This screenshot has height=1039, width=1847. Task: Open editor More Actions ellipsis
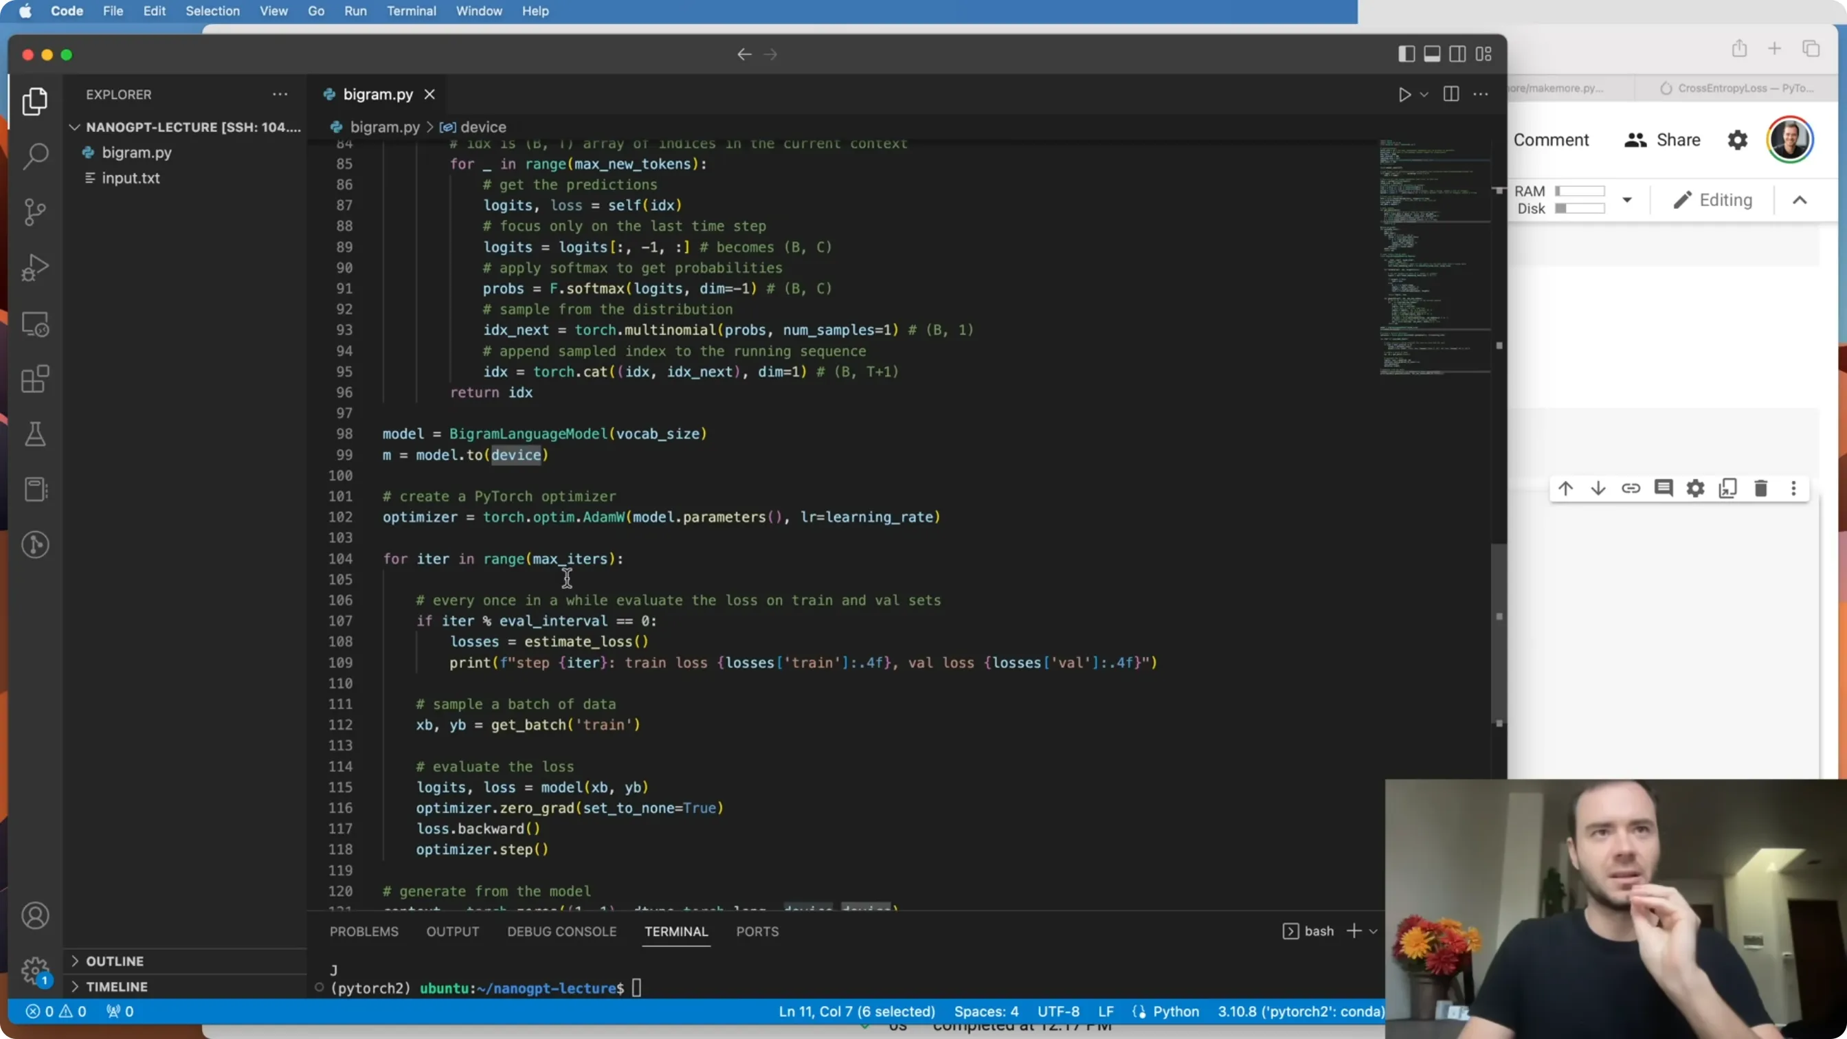[x=1480, y=95]
